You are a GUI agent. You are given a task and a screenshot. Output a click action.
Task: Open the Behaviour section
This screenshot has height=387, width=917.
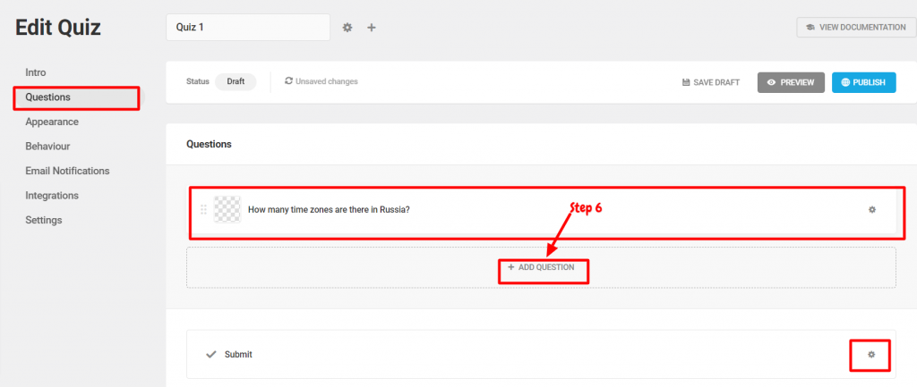[48, 147]
